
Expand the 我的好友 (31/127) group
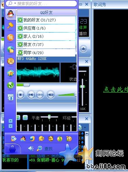[46, 20]
